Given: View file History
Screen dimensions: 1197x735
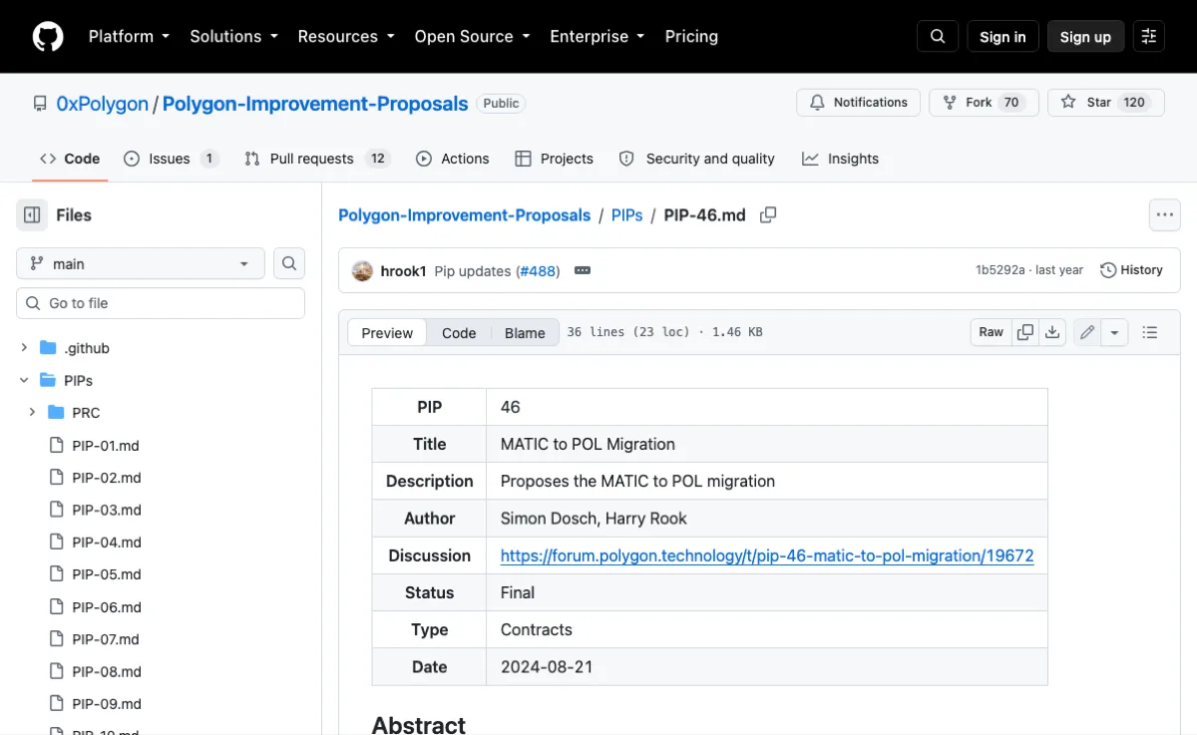Looking at the screenshot, I should 1131,270.
